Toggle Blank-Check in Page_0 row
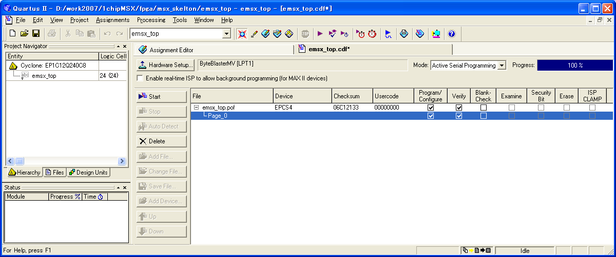 [484, 116]
